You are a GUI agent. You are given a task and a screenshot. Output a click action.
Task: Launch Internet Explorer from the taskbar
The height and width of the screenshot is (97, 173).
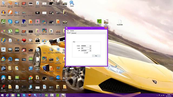coord(7,95)
